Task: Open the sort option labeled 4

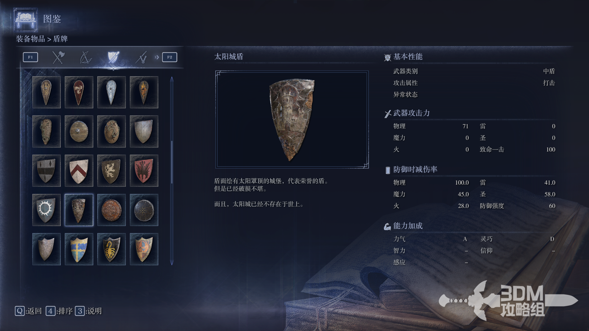Action: (x=59, y=311)
